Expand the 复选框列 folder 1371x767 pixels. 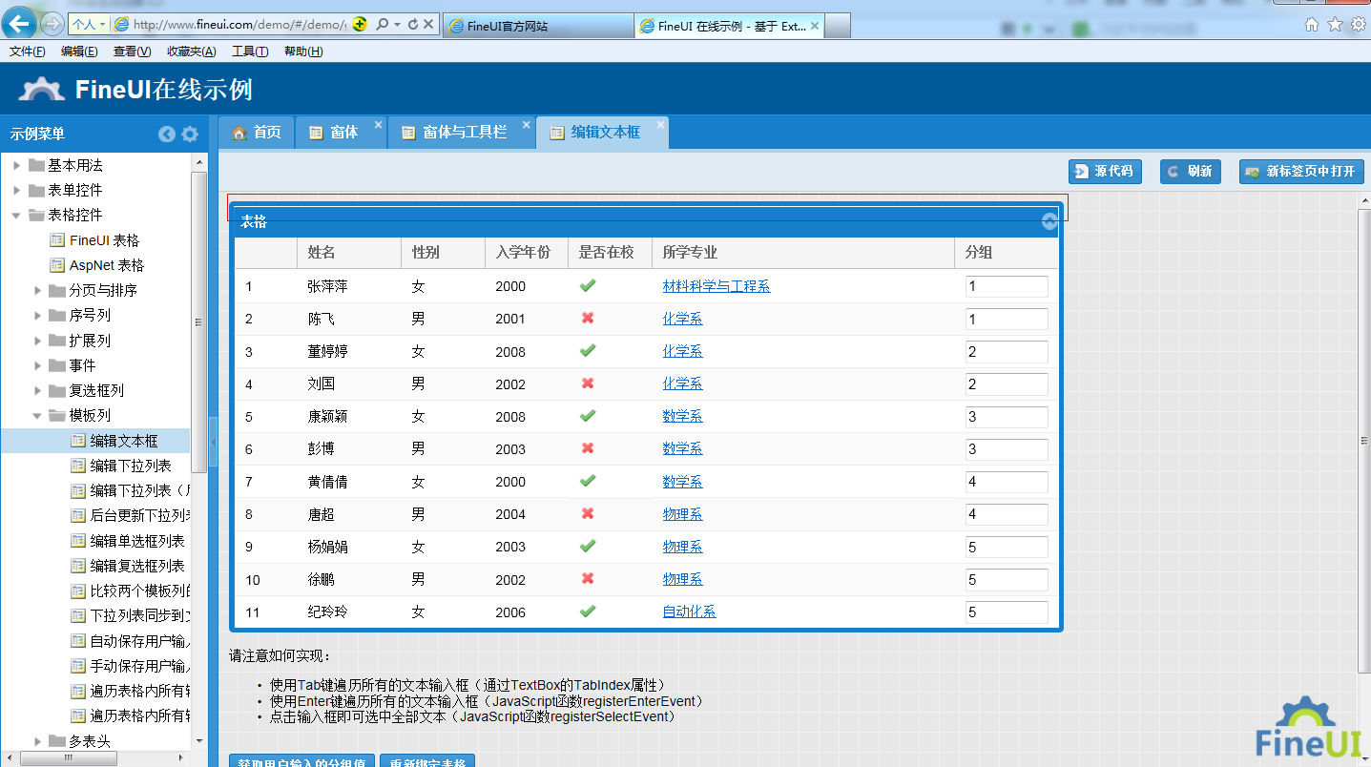(37, 390)
